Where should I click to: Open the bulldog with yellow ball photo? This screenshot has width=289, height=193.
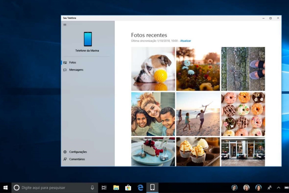pyautogui.click(x=153, y=69)
